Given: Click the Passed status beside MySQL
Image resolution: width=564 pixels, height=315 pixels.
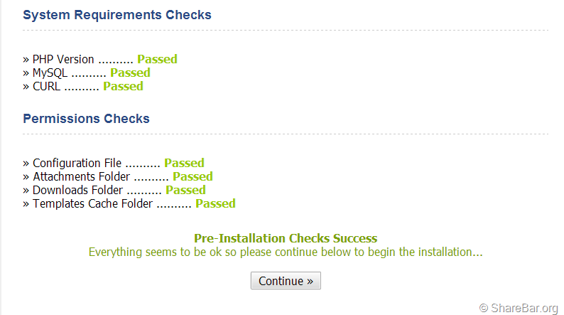Looking at the screenshot, I should click(x=130, y=73).
